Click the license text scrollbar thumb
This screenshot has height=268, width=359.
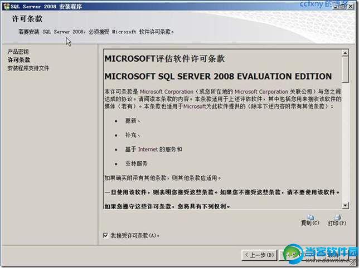(345, 70)
